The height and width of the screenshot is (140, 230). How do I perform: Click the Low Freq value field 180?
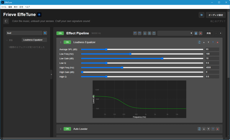(212, 54)
